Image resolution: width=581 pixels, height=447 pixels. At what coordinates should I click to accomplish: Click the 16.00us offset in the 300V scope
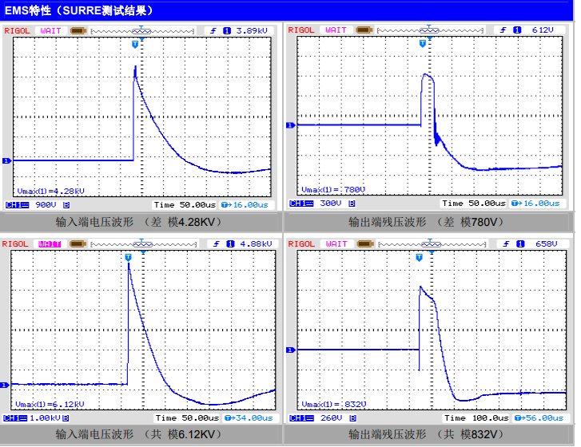point(535,204)
